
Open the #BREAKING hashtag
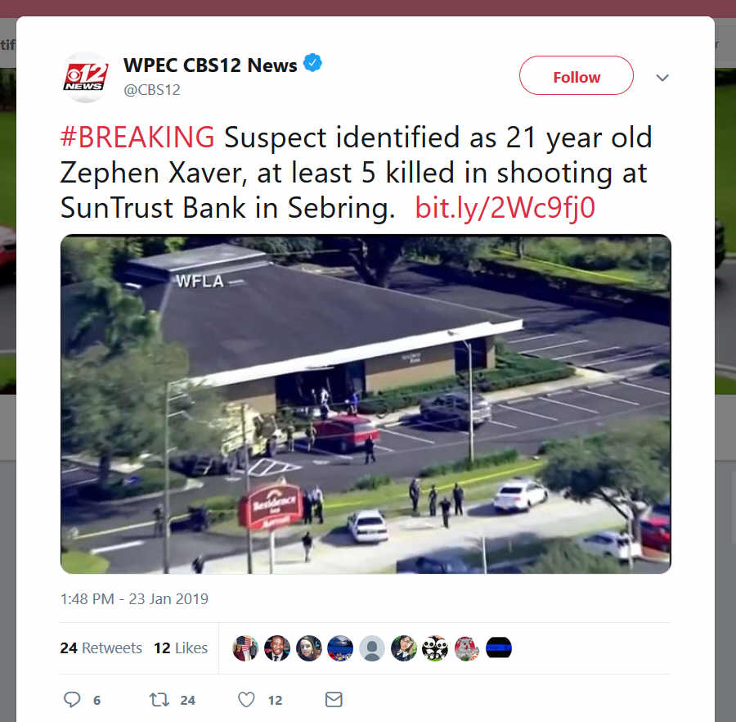click(137, 138)
